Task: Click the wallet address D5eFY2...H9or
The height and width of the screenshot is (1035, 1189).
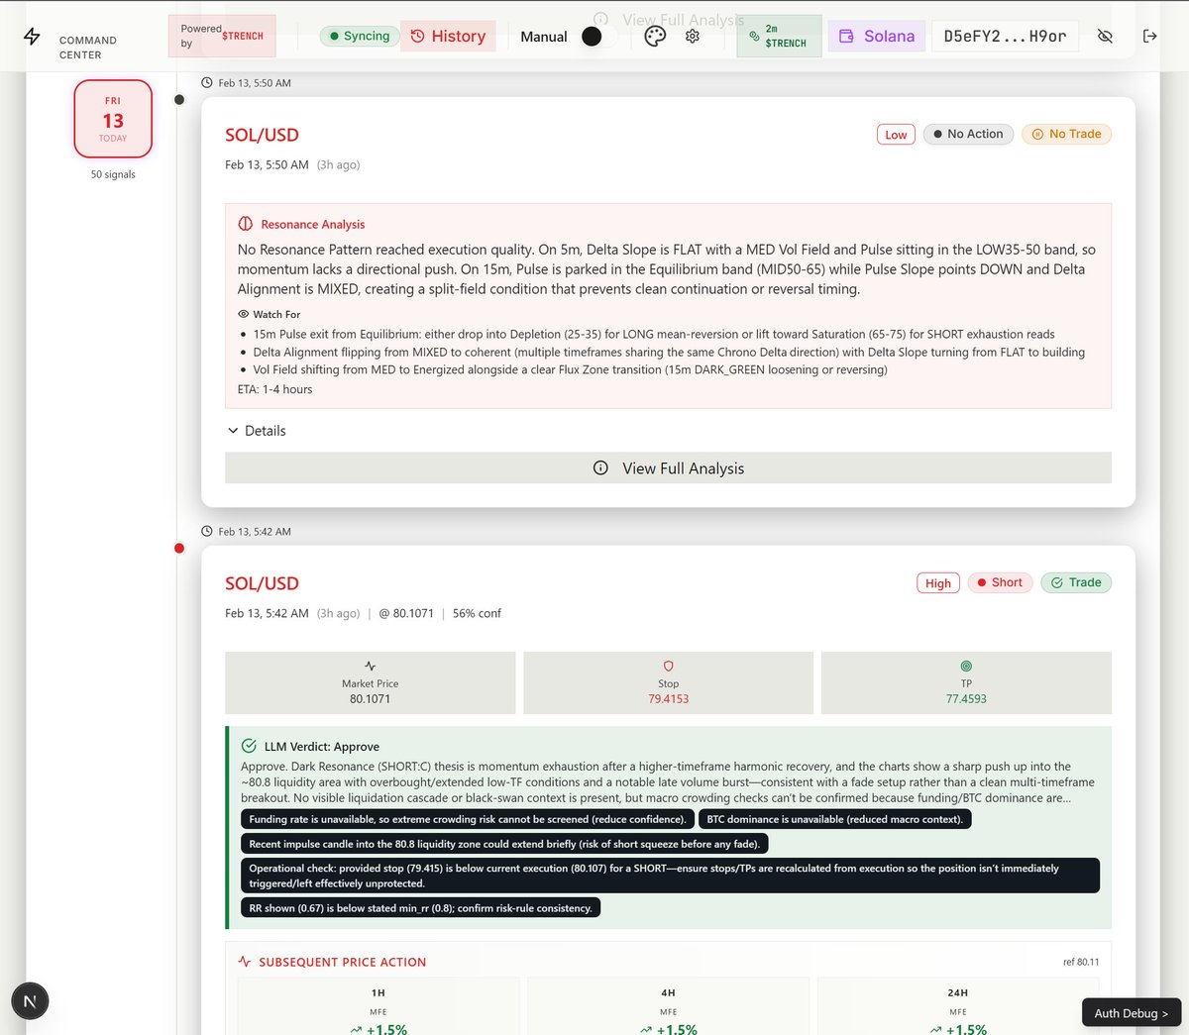Action: (1005, 36)
